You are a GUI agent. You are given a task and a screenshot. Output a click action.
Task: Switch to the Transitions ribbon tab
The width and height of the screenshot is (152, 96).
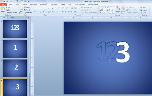(34, 4)
